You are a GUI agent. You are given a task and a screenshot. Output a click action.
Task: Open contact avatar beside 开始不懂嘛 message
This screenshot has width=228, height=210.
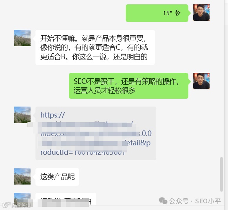coord(22,38)
